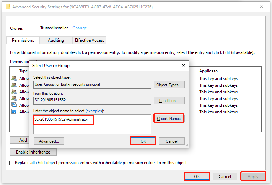Open the Effective Access tab

click(90, 40)
